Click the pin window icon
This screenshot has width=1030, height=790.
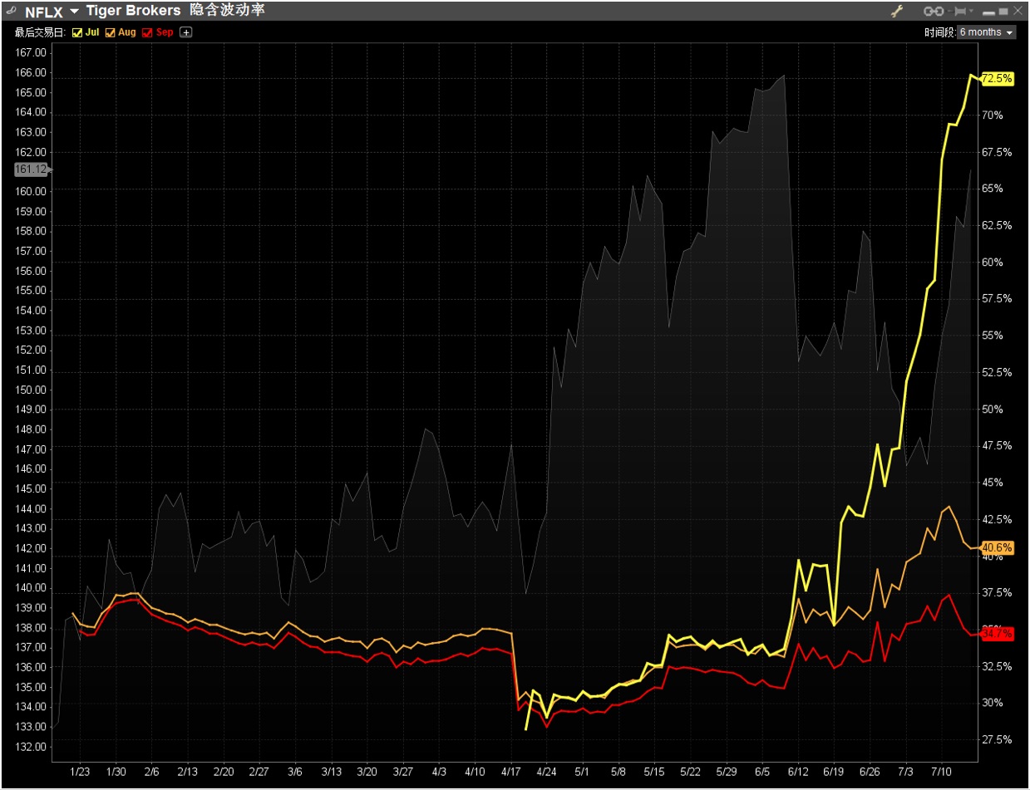pos(960,11)
